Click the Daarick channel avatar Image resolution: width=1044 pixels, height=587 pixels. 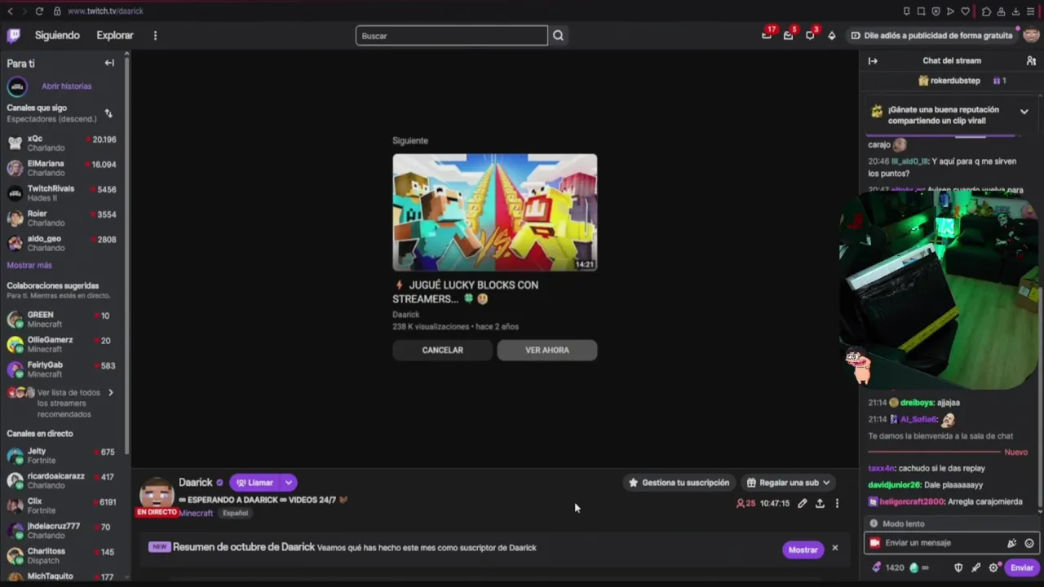point(157,494)
